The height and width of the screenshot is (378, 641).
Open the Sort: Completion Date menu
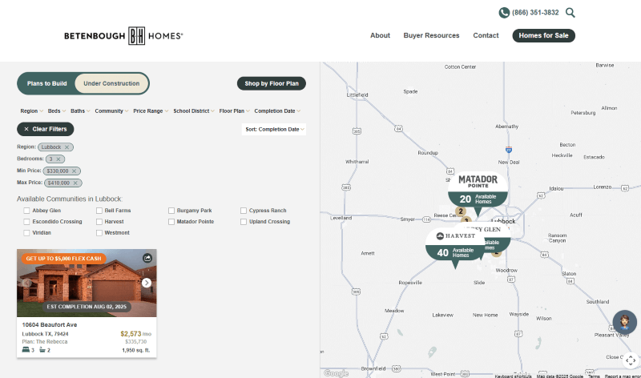[x=274, y=129]
